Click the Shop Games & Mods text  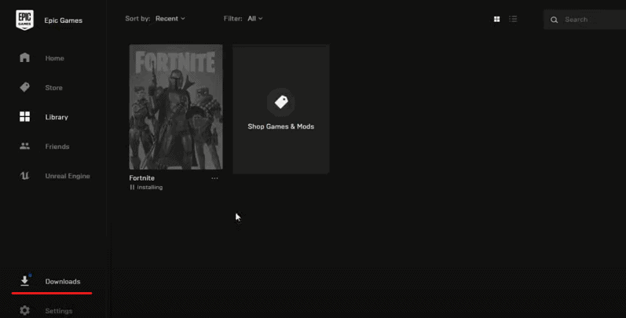click(x=280, y=126)
